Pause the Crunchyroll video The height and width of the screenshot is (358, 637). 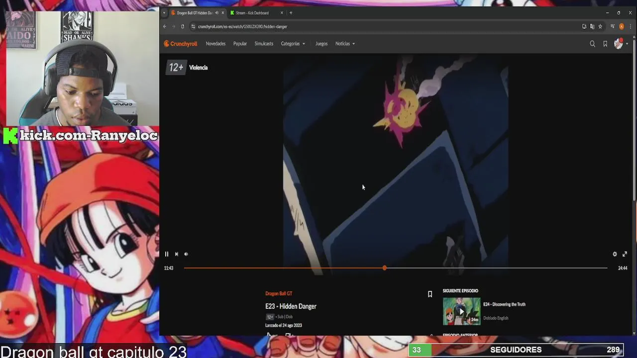(x=167, y=254)
